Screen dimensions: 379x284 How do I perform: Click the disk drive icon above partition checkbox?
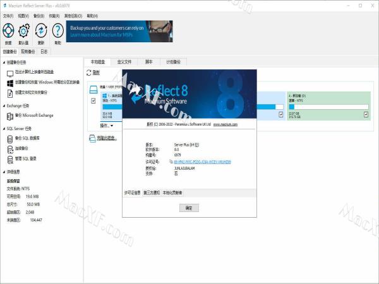tap(93, 90)
